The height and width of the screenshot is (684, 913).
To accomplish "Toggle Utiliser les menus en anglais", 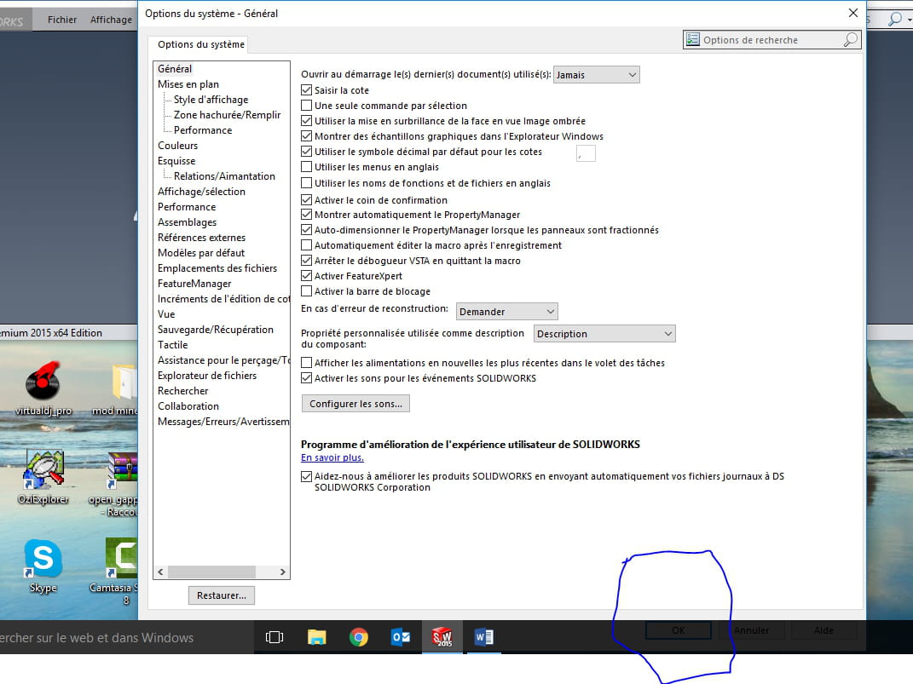I will point(306,167).
